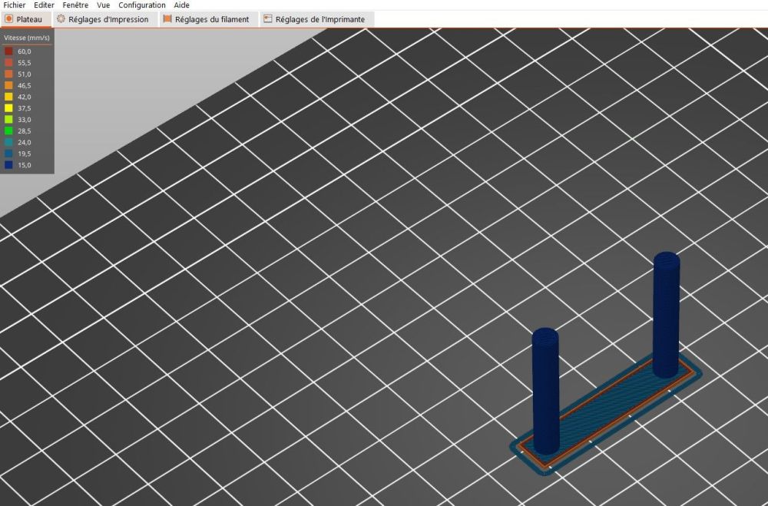Screen dimensions: 768x506
Task: Click the 24,0 teal speed swatch
Action: click(x=8, y=142)
